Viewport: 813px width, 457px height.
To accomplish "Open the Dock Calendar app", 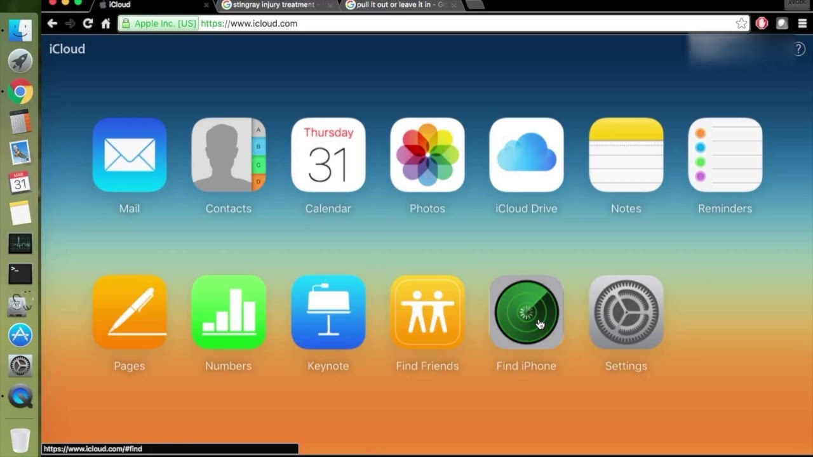I will [x=20, y=183].
